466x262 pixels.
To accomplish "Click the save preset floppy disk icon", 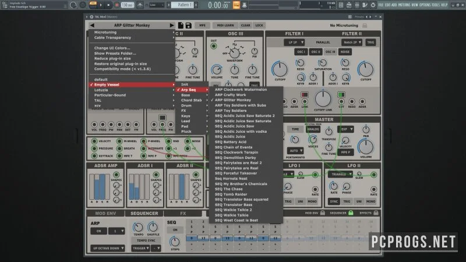I will (x=188, y=25).
